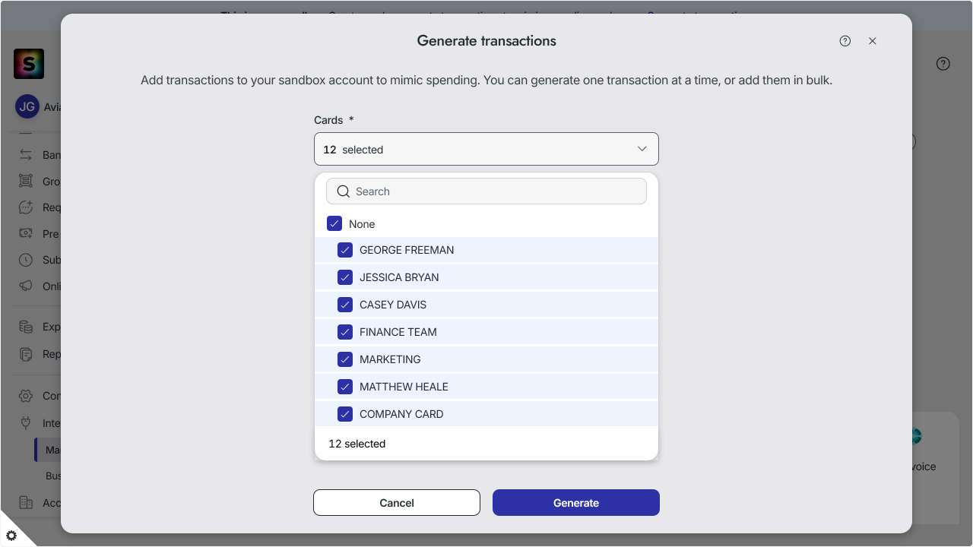The image size is (973, 547).
Task: Open the requests chat icon in the sidebar
Action: click(26, 207)
